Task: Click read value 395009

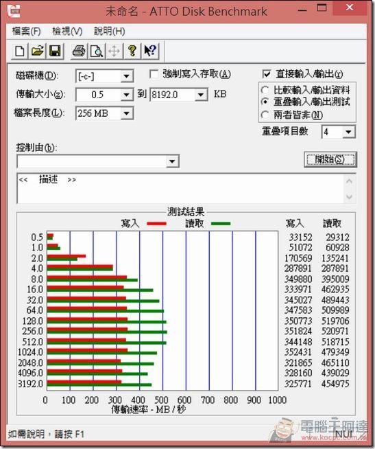Action: click(x=335, y=279)
